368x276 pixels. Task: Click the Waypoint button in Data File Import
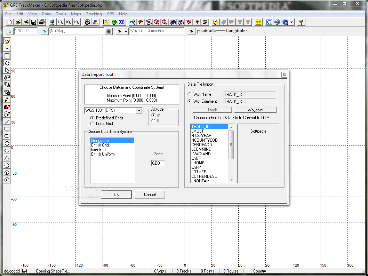[255, 110]
